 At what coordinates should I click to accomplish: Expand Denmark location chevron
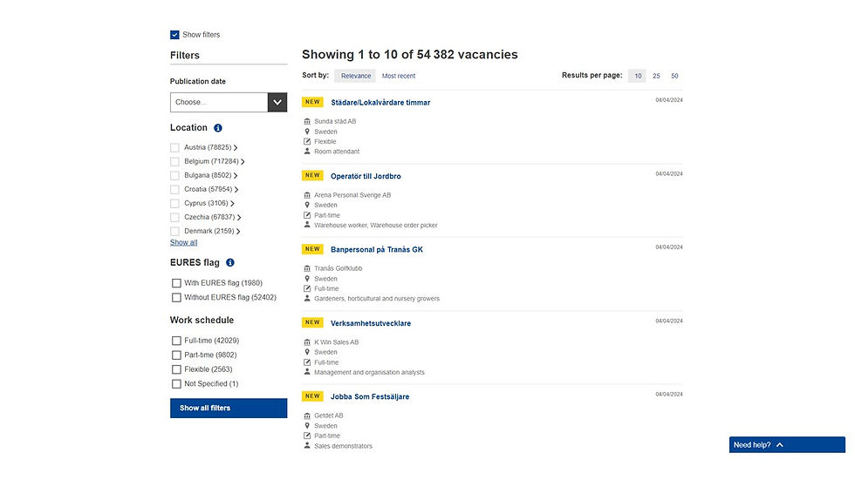(238, 232)
